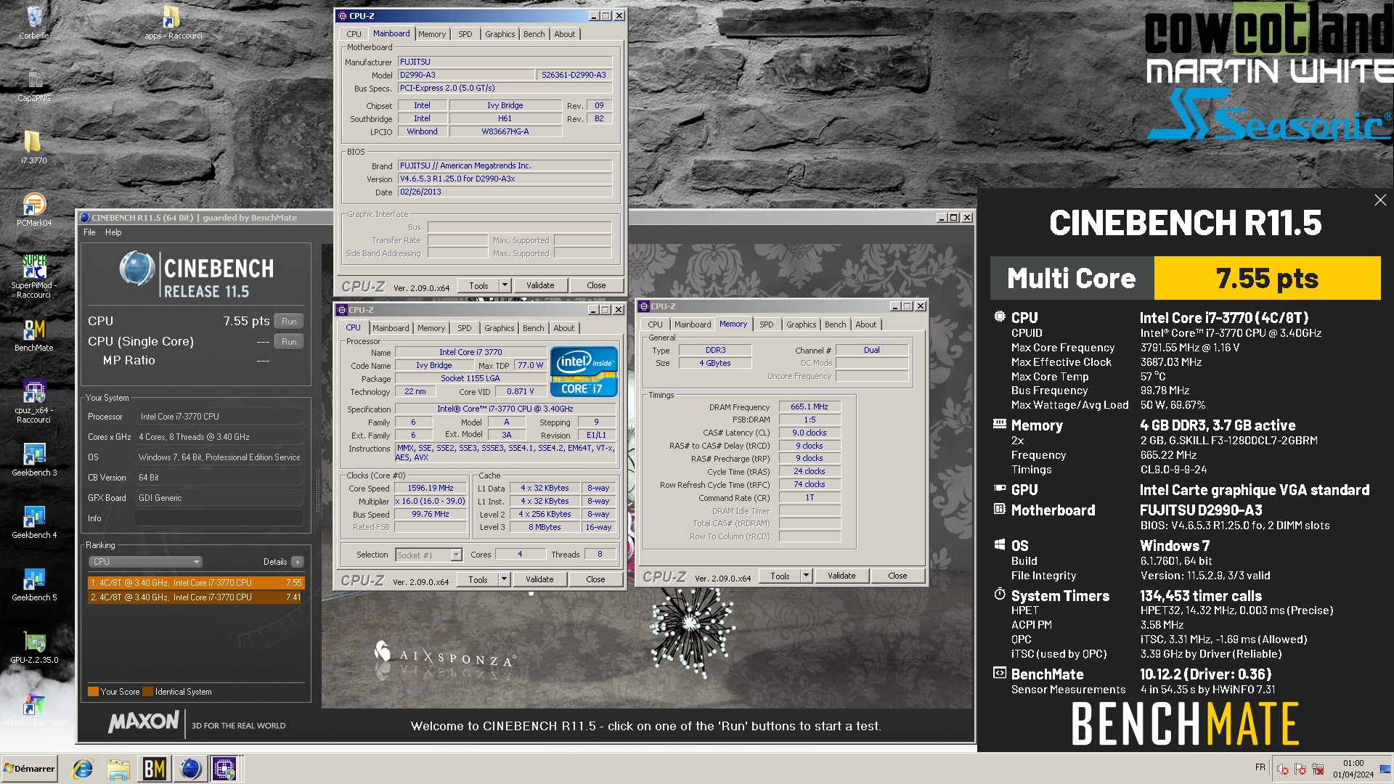Screen dimensions: 1394x784
Task: Open Bench tab in Mainboard CPU-Z window
Action: (x=534, y=34)
